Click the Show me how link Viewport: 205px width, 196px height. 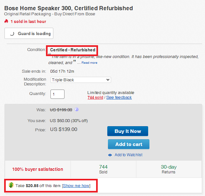point(76,185)
